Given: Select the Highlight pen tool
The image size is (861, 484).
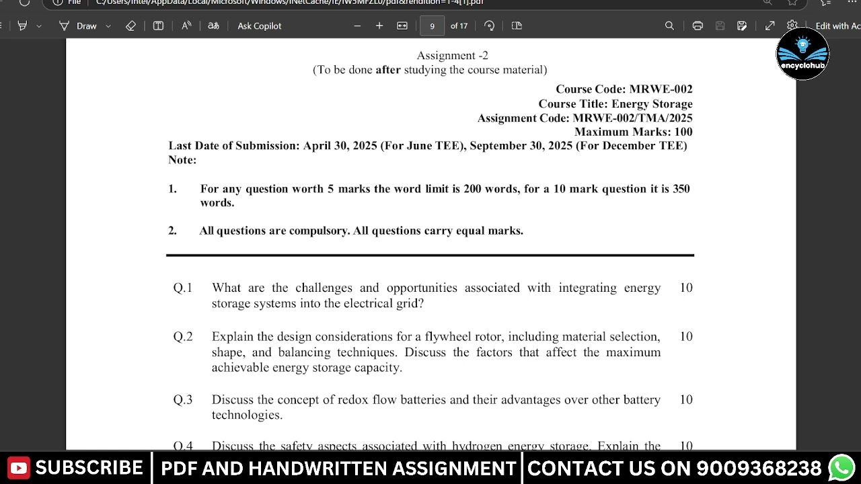Looking at the screenshot, I should tap(22, 26).
